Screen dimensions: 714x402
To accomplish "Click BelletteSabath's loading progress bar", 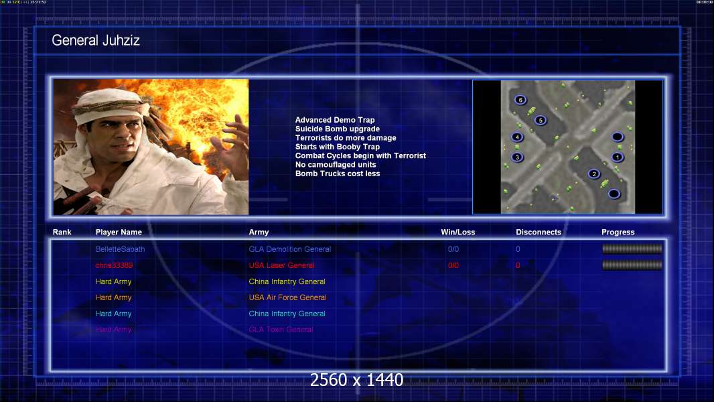I will click(x=632, y=249).
